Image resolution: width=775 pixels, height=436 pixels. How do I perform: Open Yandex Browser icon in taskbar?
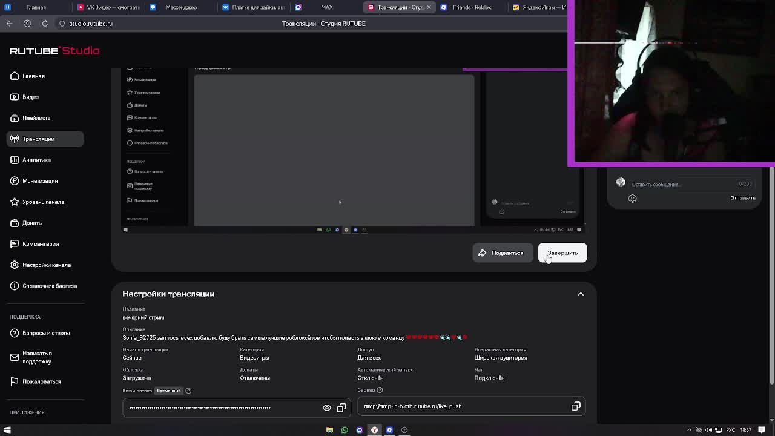[374, 430]
